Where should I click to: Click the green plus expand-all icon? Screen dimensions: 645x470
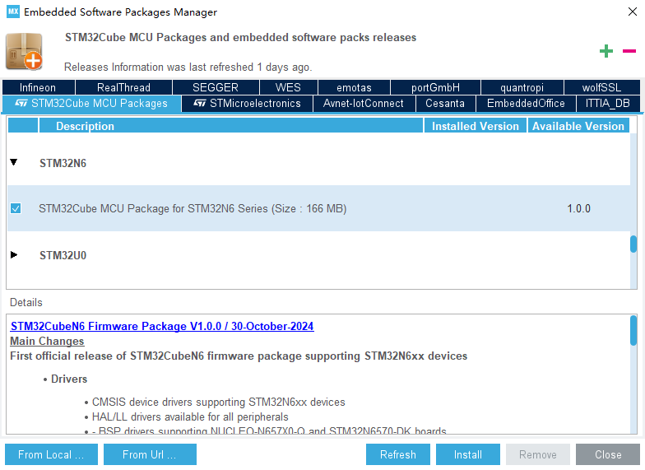coord(606,51)
